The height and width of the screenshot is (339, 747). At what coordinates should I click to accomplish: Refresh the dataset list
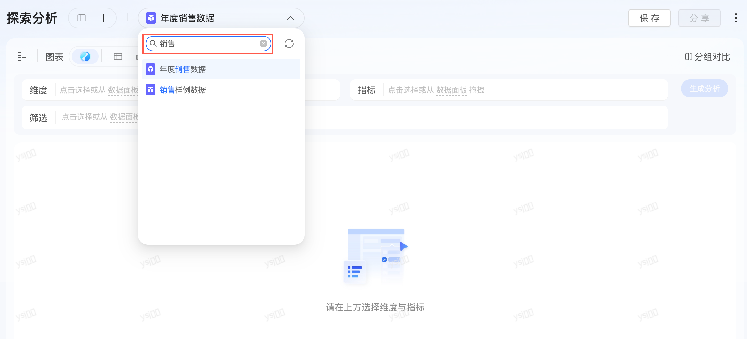(x=289, y=44)
